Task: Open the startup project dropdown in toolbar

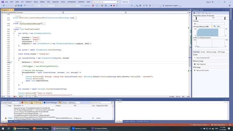Action: pos(68,6)
